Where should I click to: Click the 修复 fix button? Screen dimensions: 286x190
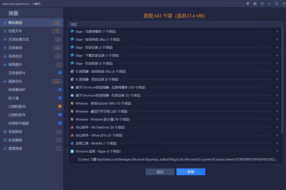pos(191,172)
